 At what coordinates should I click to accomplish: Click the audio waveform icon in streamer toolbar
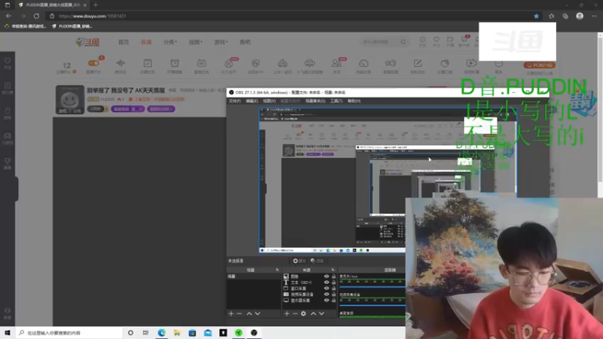pyautogui.click(x=121, y=63)
